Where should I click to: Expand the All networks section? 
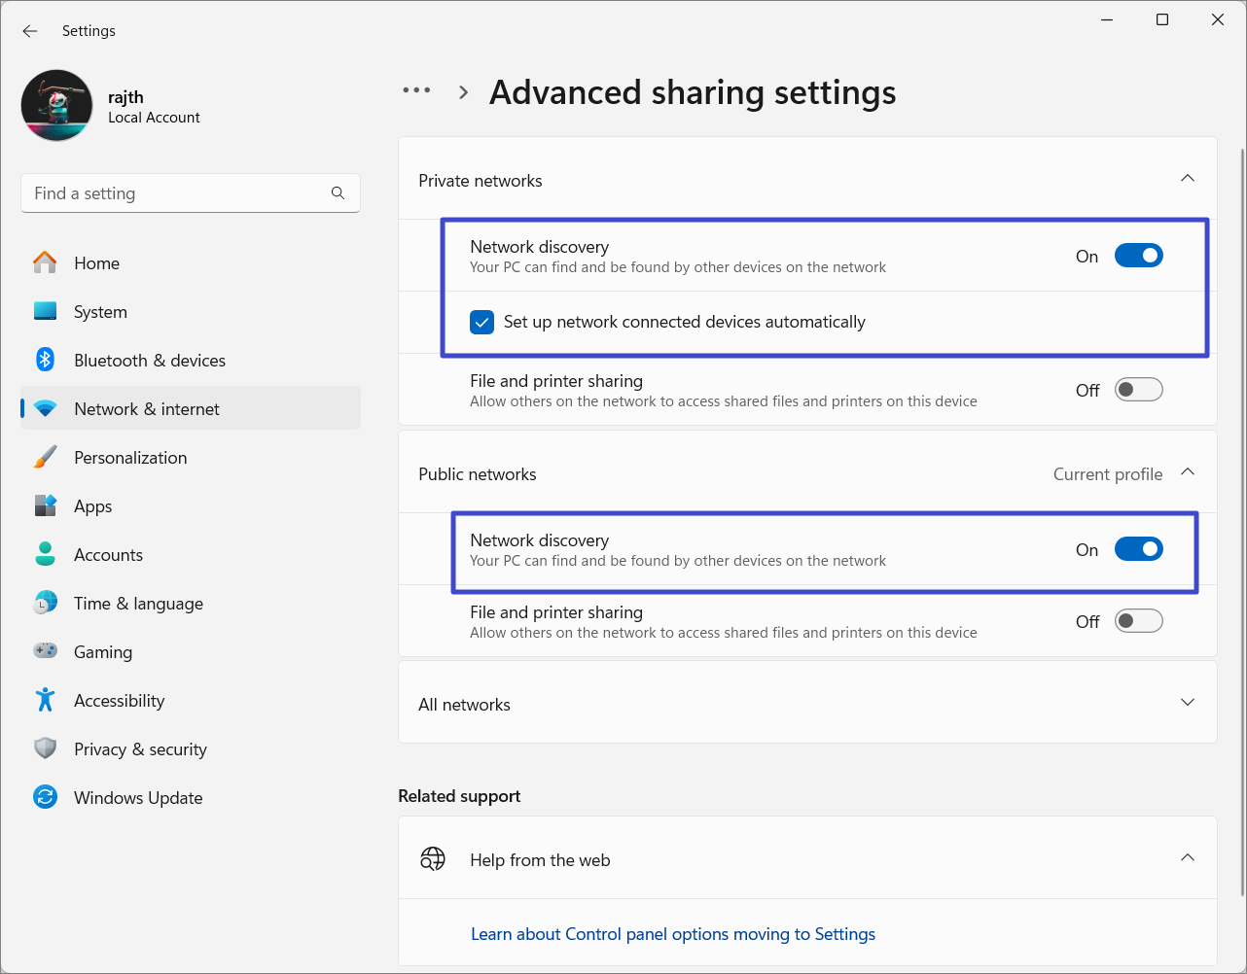tap(1187, 703)
